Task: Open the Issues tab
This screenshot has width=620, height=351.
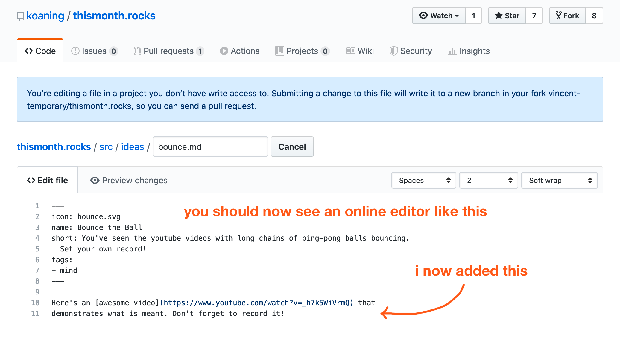Action: (94, 51)
